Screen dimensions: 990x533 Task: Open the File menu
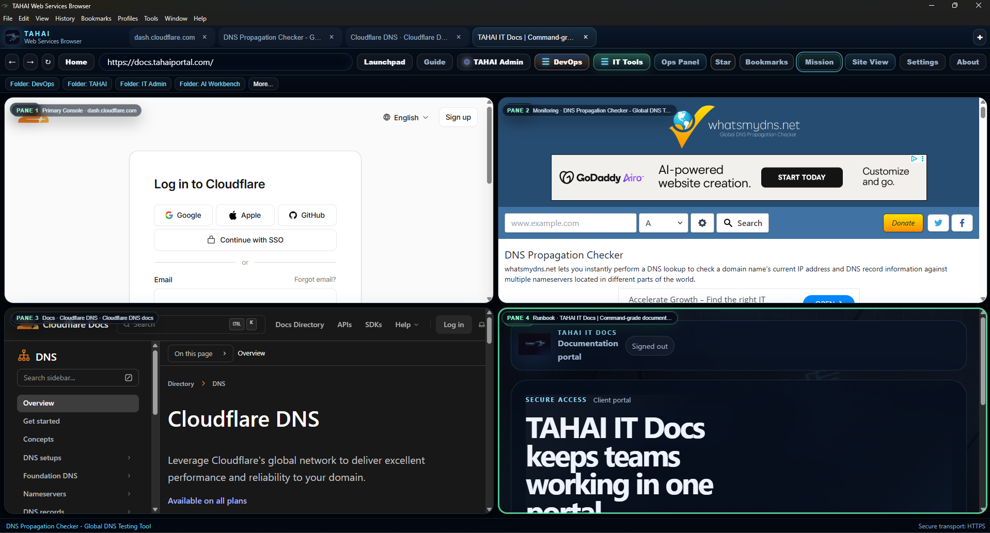click(x=8, y=19)
